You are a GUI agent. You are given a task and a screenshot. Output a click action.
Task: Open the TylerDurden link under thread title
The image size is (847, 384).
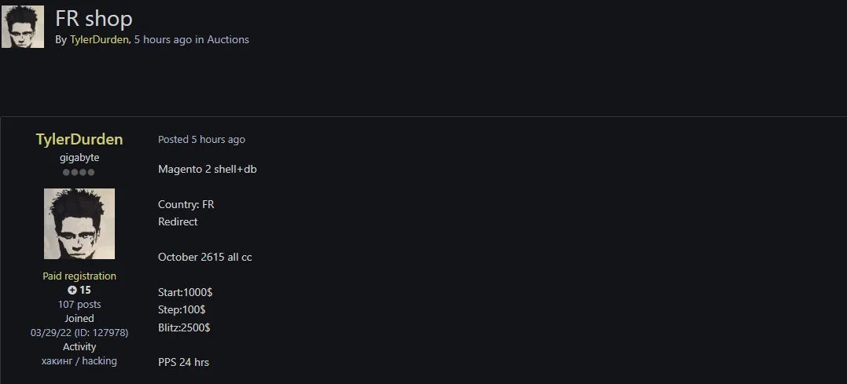98,39
